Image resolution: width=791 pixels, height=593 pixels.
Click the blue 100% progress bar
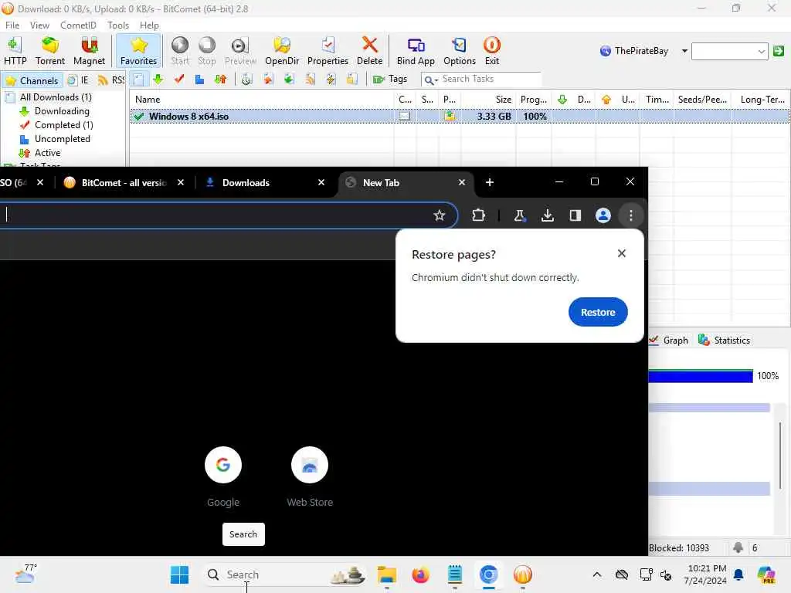[x=700, y=376]
